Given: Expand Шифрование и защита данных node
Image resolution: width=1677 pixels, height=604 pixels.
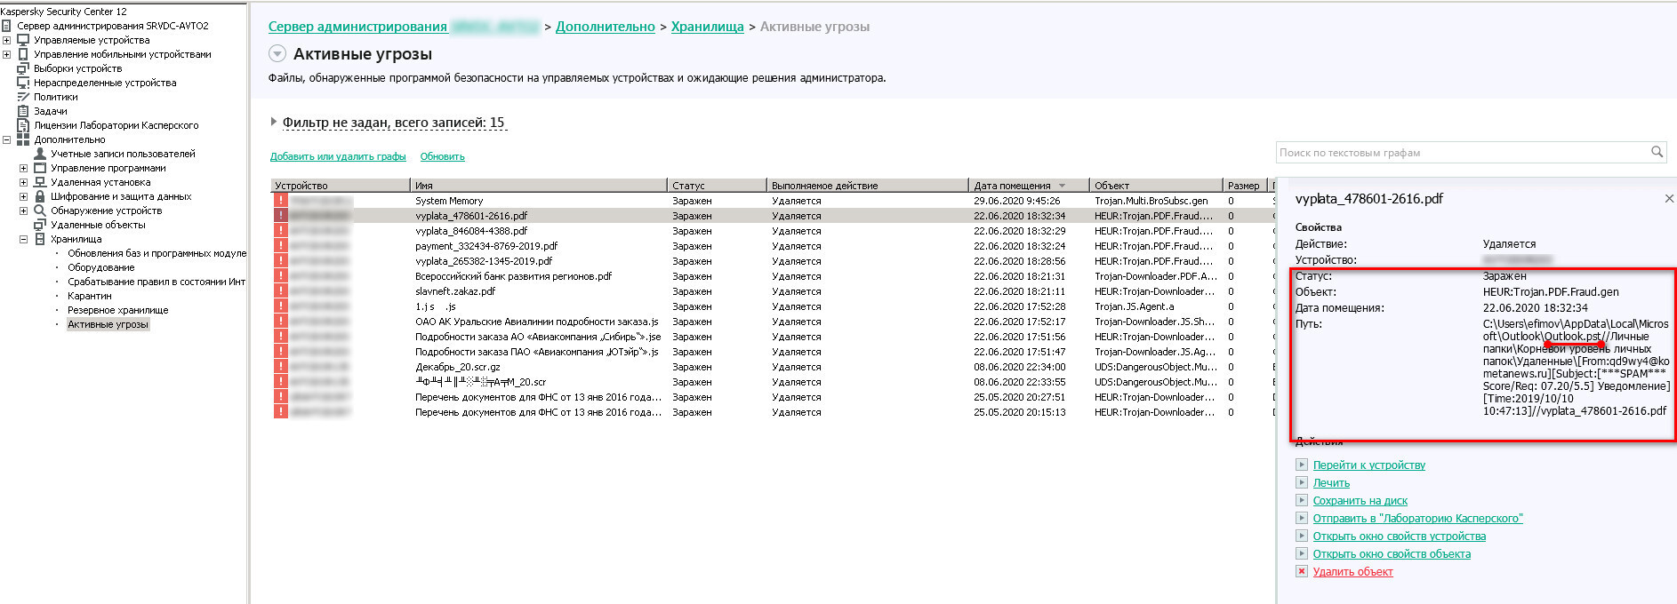Looking at the screenshot, I should 24,196.
